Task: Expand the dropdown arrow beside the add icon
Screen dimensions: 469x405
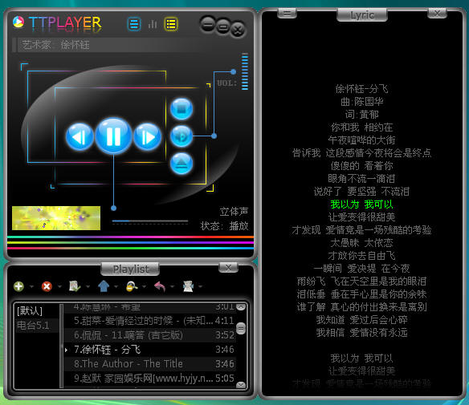Action: click(31, 286)
